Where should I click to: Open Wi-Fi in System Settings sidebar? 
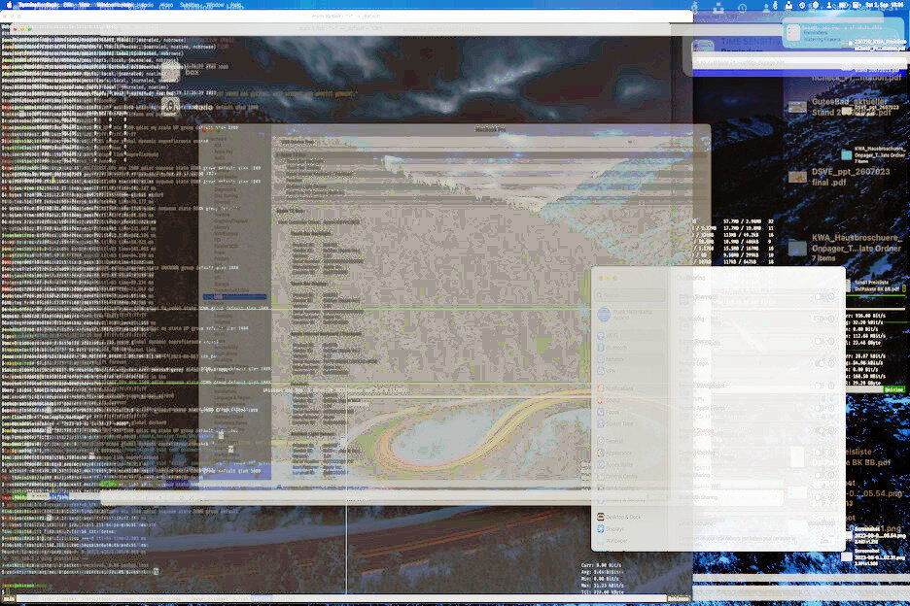click(x=630, y=336)
